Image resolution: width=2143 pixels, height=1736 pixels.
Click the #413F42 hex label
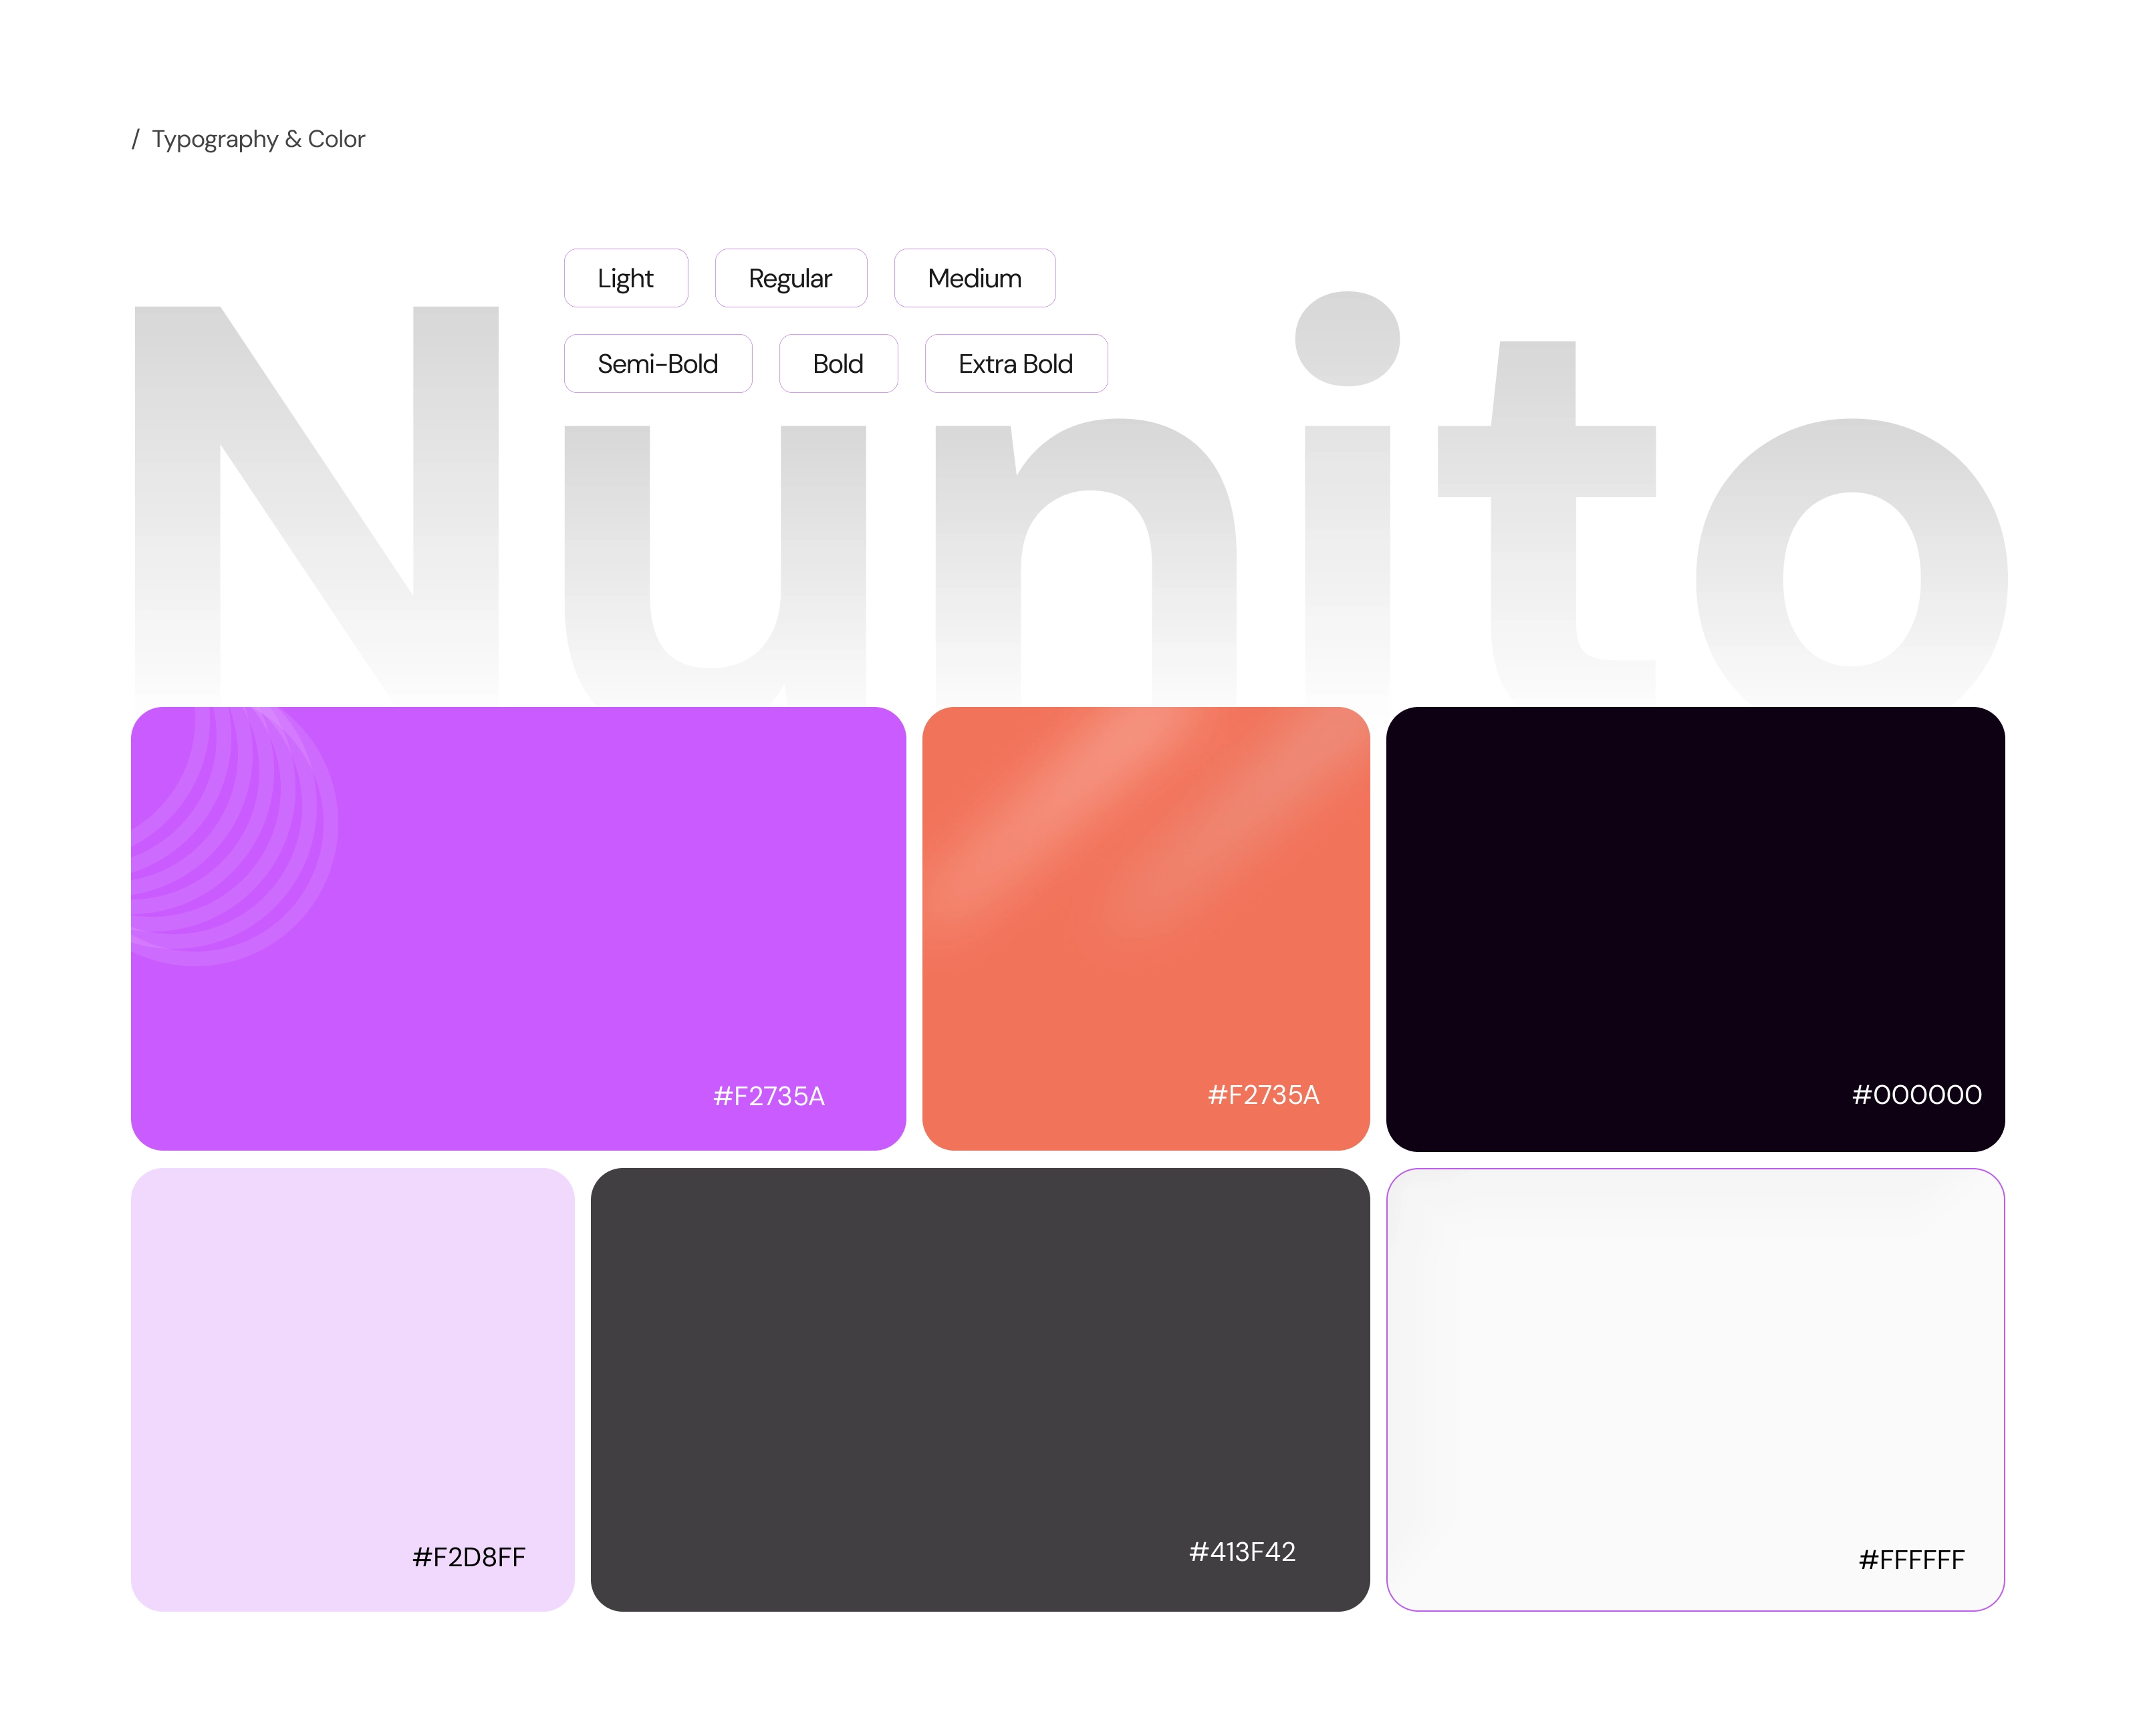[1241, 1552]
